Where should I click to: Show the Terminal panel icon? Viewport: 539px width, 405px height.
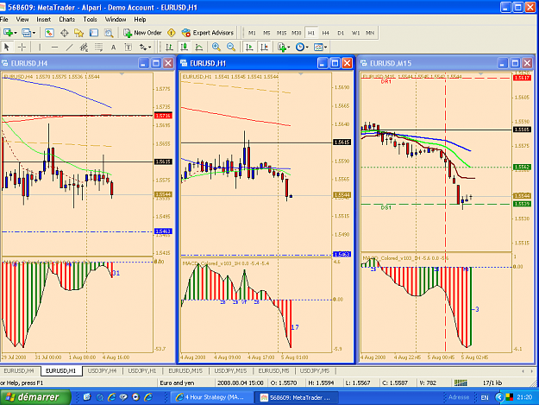click(x=94, y=33)
